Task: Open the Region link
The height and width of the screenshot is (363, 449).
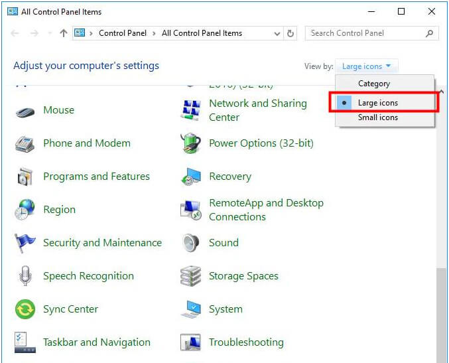Action: tap(59, 210)
